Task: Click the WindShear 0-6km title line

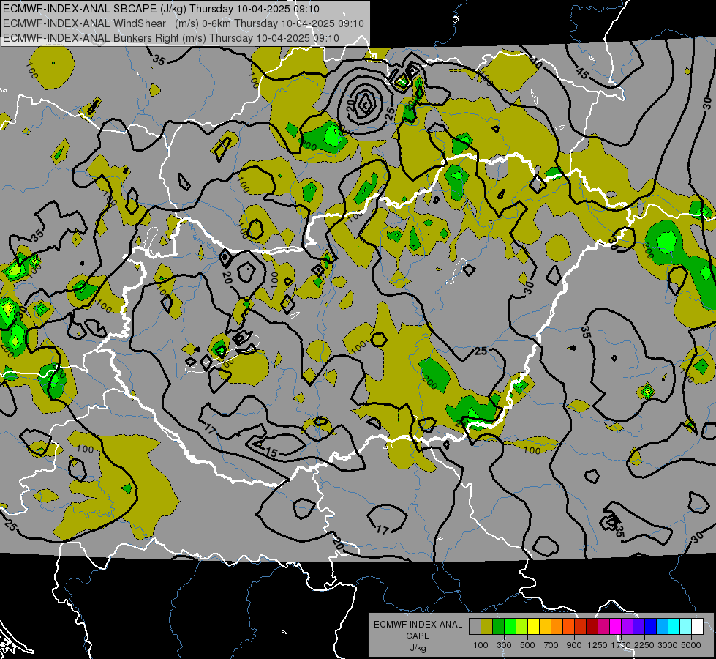Action: (183, 23)
